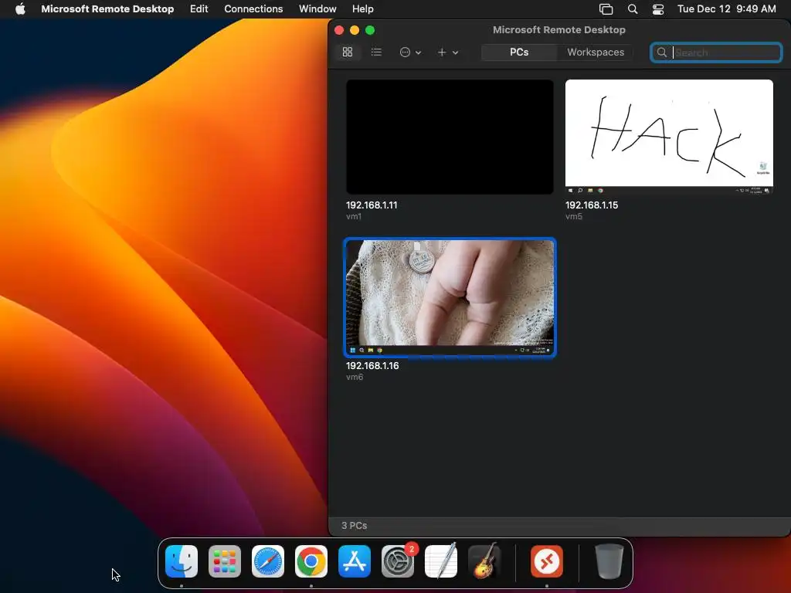The height and width of the screenshot is (593, 791).
Task: Click the 3 PCs status text
Action: [x=354, y=525]
